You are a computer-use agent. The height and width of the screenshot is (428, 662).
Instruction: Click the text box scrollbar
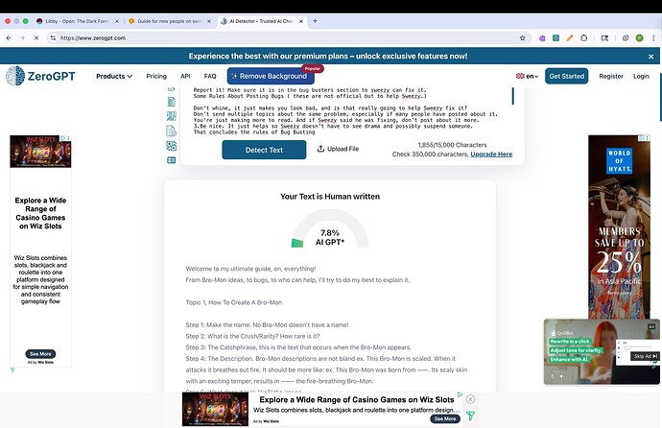coord(513,96)
